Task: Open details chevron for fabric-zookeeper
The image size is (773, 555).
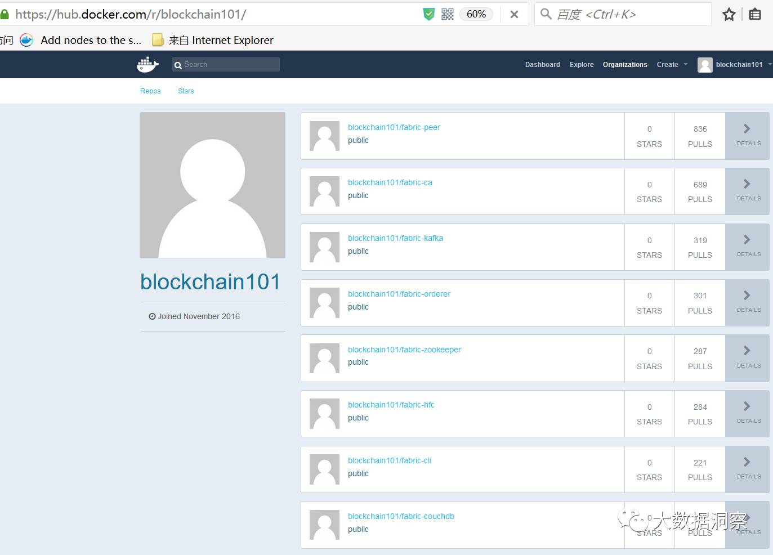Action: [747, 351]
